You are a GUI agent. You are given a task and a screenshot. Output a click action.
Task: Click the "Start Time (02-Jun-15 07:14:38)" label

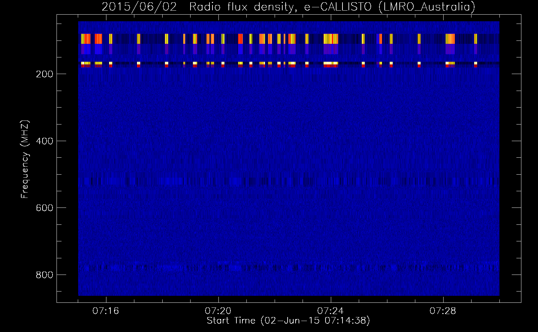pos(288,321)
